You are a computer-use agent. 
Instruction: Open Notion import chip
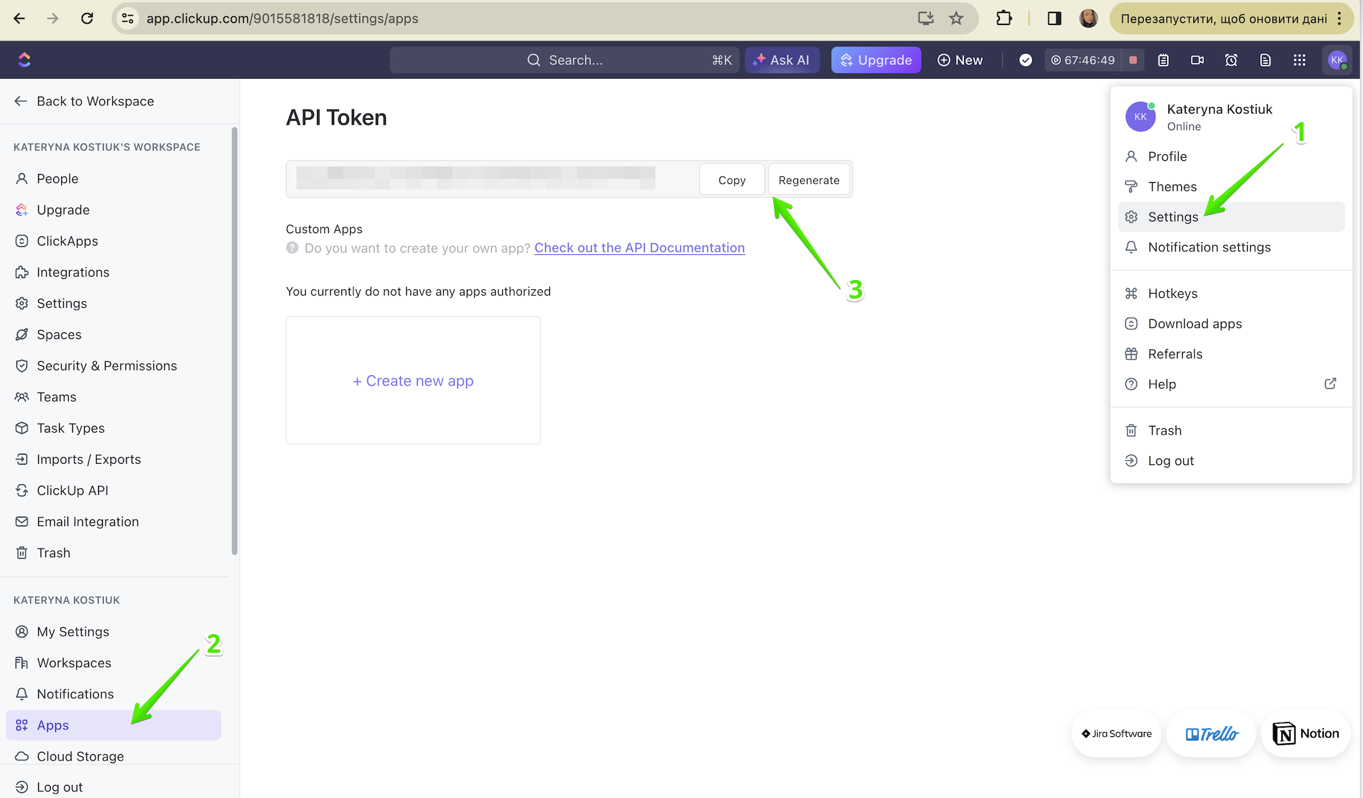pos(1306,734)
